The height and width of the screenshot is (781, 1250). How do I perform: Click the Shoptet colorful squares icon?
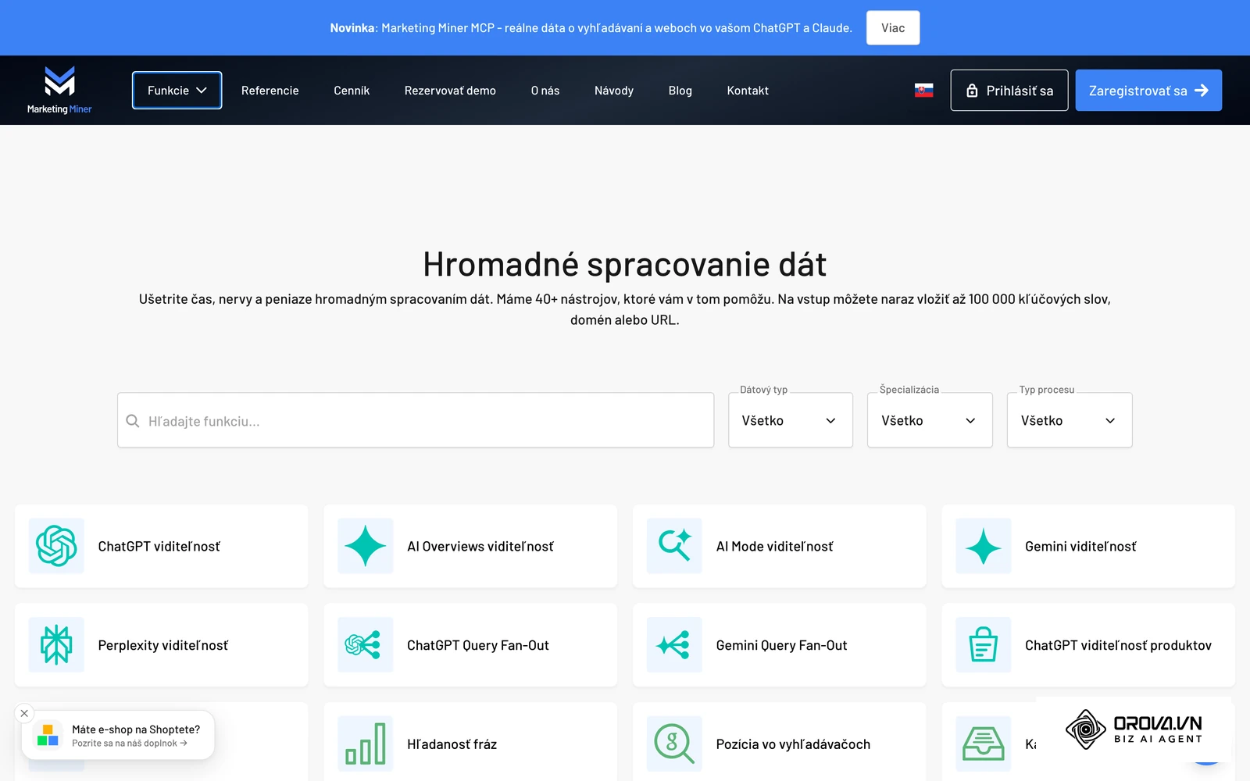(x=48, y=735)
